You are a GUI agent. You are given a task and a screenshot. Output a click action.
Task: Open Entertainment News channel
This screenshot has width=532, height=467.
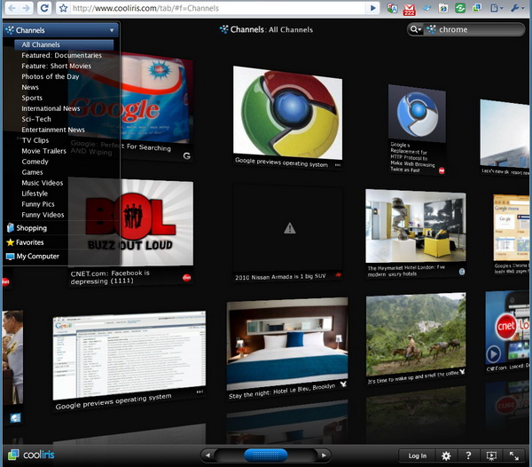53,130
